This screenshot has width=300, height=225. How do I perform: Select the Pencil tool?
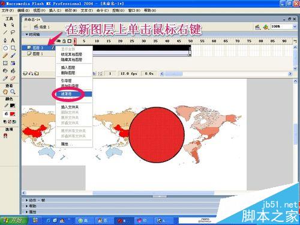click(5, 55)
